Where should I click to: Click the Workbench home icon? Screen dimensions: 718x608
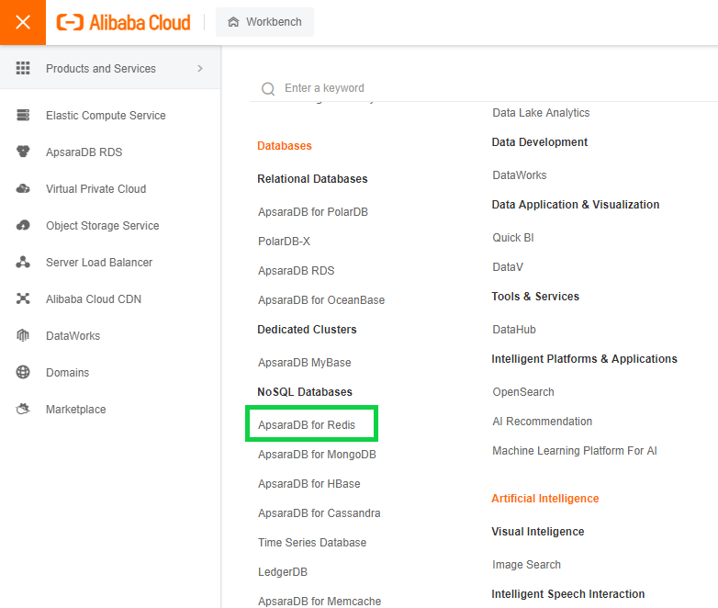coord(233,22)
